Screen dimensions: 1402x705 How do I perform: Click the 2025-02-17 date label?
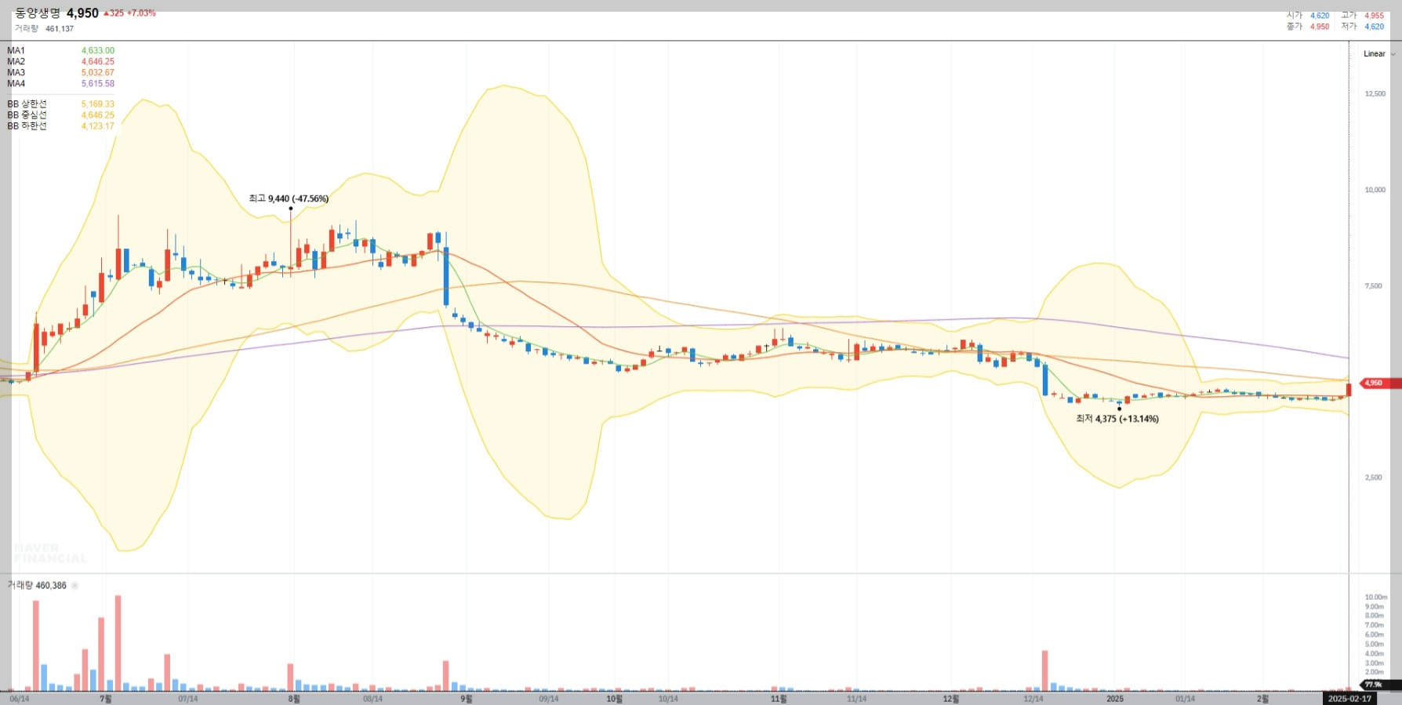point(1349,699)
